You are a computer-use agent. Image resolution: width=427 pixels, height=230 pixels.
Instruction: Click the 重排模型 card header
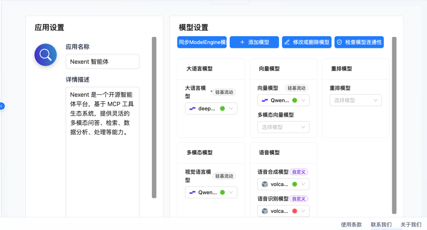click(356, 68)
